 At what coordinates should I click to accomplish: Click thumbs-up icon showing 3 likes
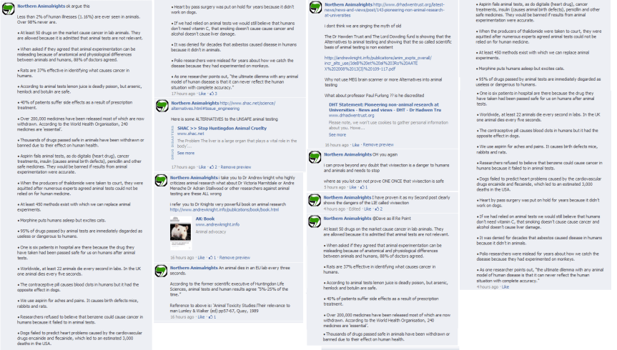pyautogui.click(x=213, y=94)
